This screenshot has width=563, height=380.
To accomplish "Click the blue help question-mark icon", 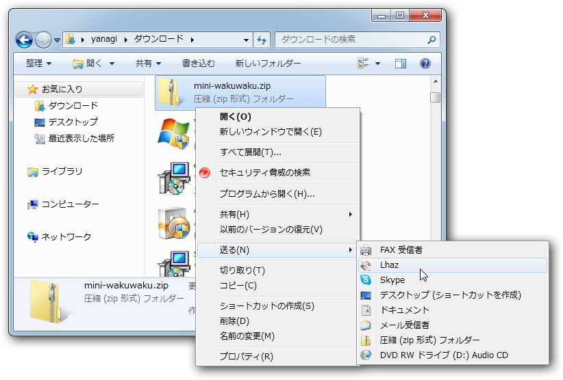I will click(425, 64).
